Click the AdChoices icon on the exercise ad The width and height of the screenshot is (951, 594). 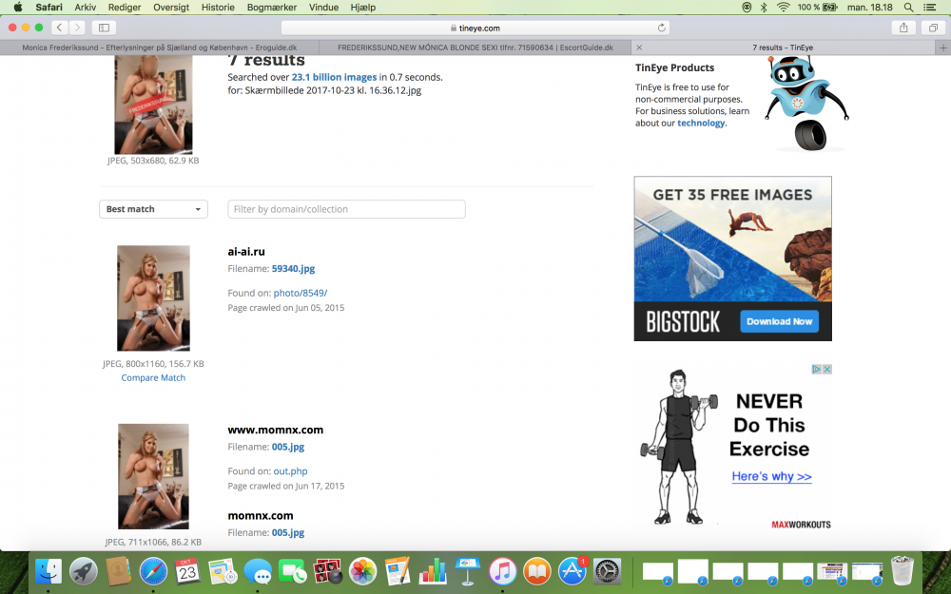816,369
